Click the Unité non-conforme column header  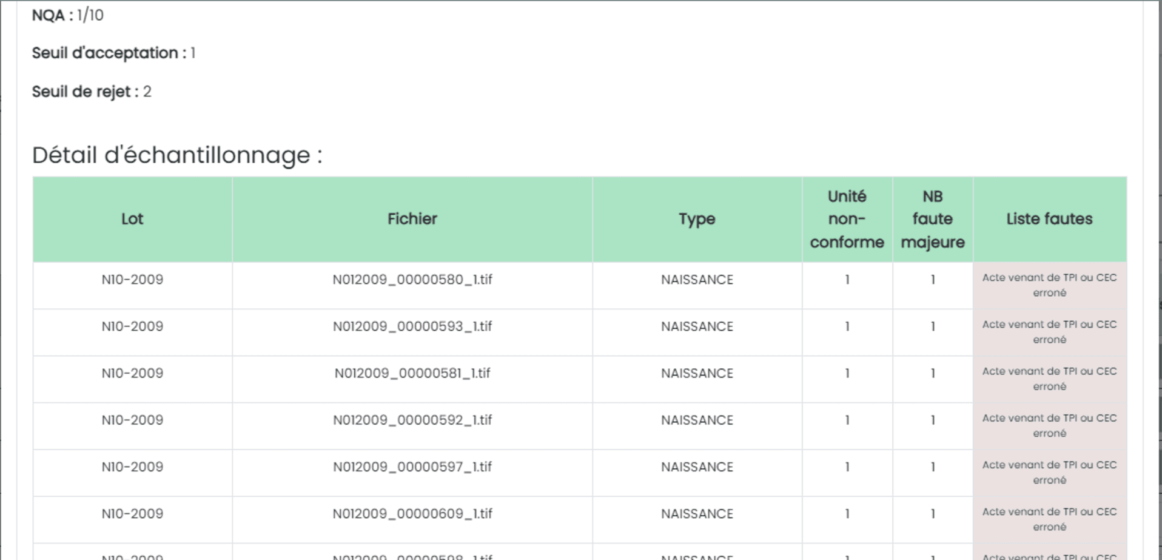(x=847, y=219)
